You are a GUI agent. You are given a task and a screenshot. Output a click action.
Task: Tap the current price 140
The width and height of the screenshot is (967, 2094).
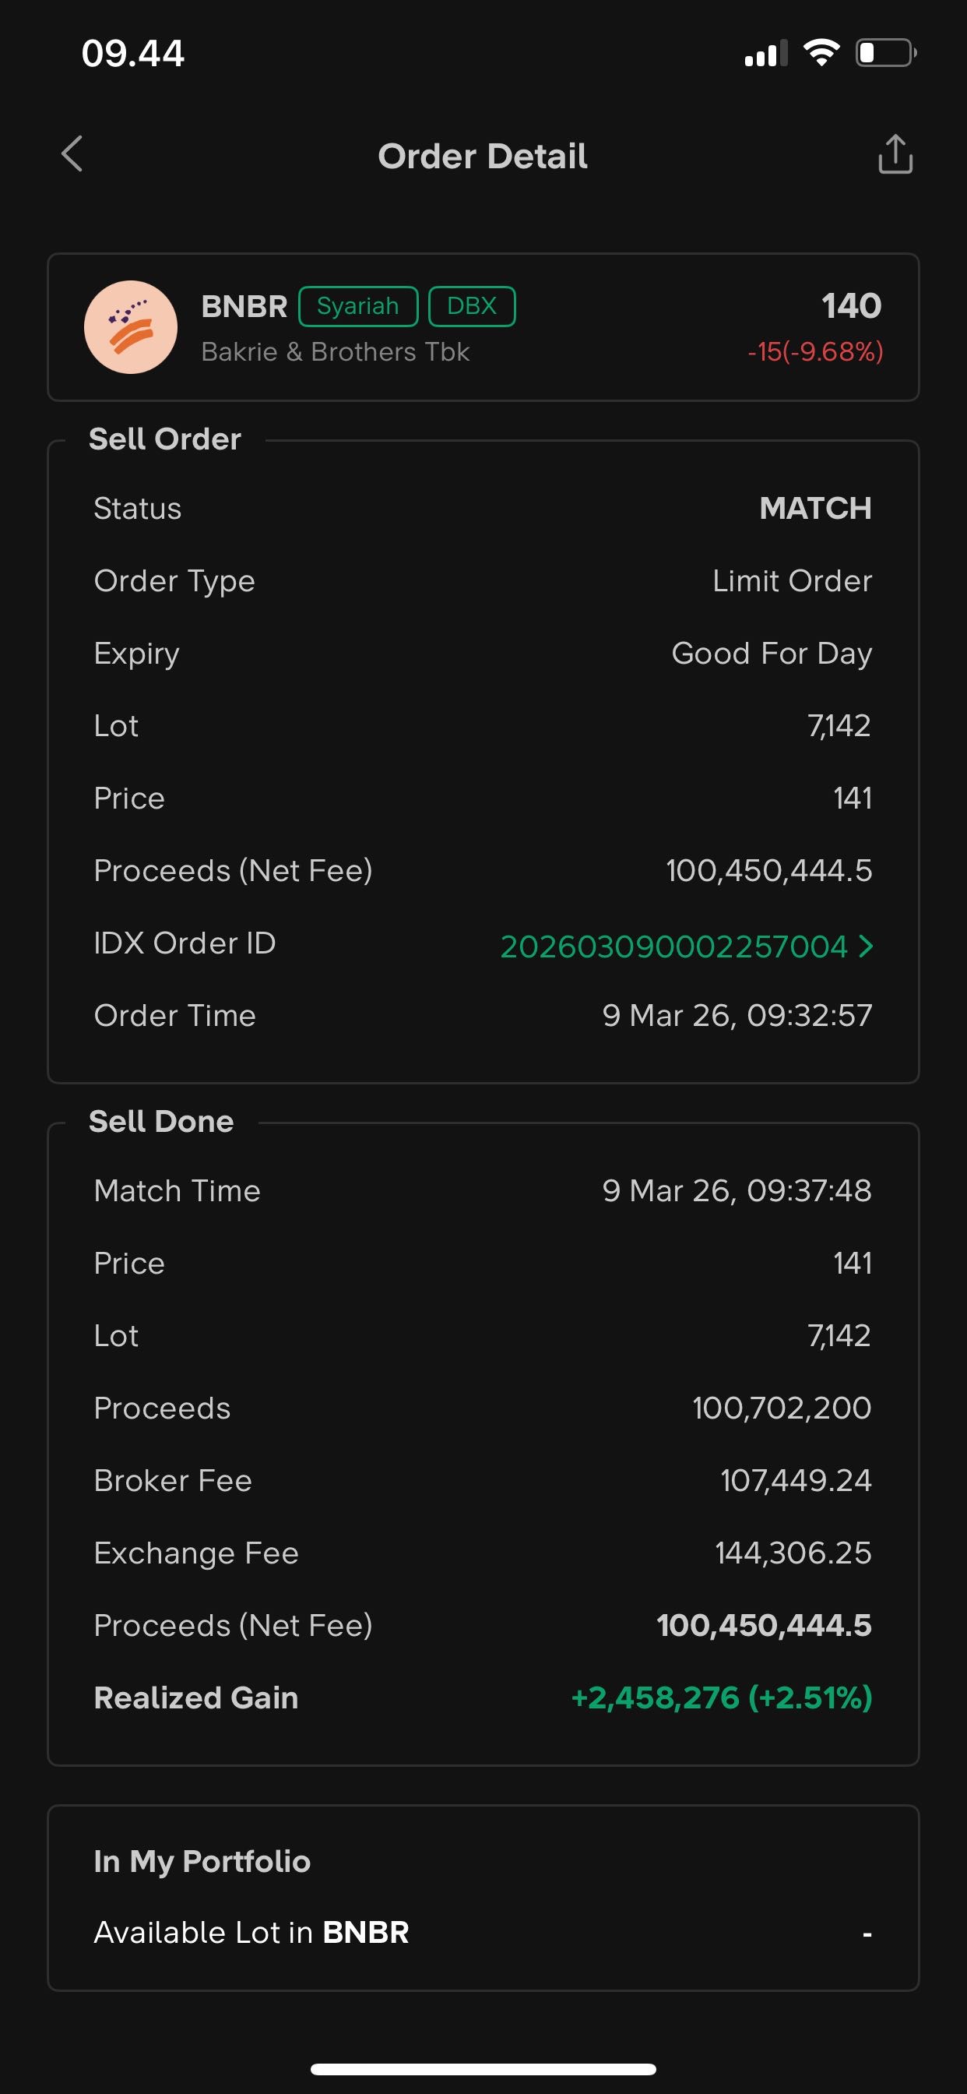point(851,305)
